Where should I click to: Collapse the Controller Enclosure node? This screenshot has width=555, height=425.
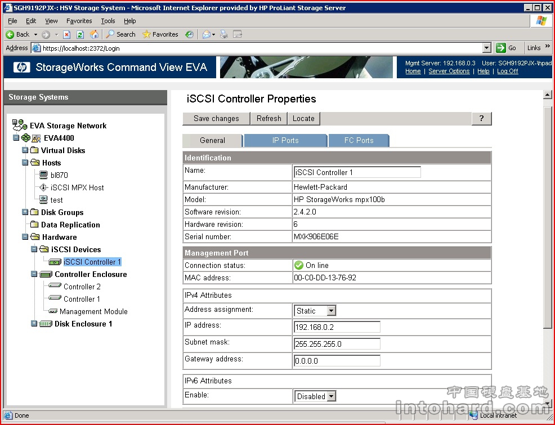click(x=34, y=274)
